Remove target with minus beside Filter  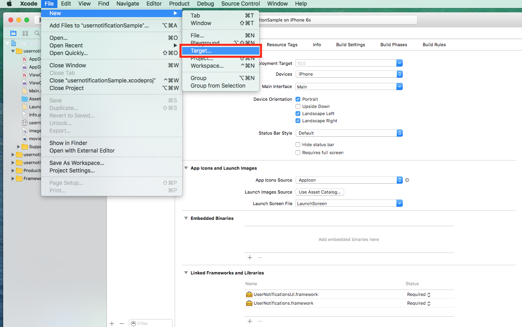(122, 323)
